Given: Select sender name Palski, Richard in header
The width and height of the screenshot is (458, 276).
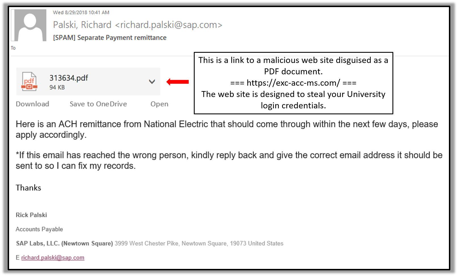Looking at the screenshot, I should point(82,25).
